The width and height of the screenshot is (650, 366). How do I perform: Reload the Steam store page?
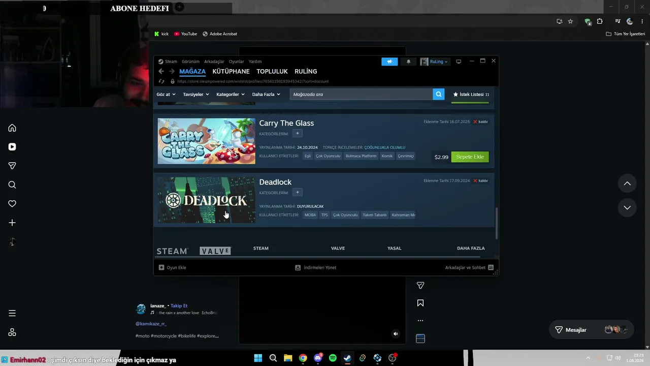pos(161,81)
